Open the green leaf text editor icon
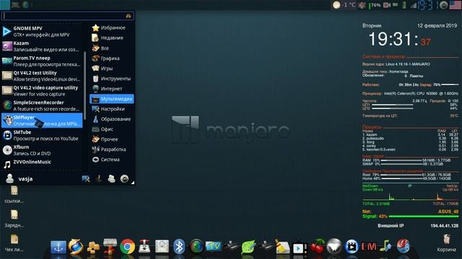The image size is (462, 259). click(x=248, y=247)
